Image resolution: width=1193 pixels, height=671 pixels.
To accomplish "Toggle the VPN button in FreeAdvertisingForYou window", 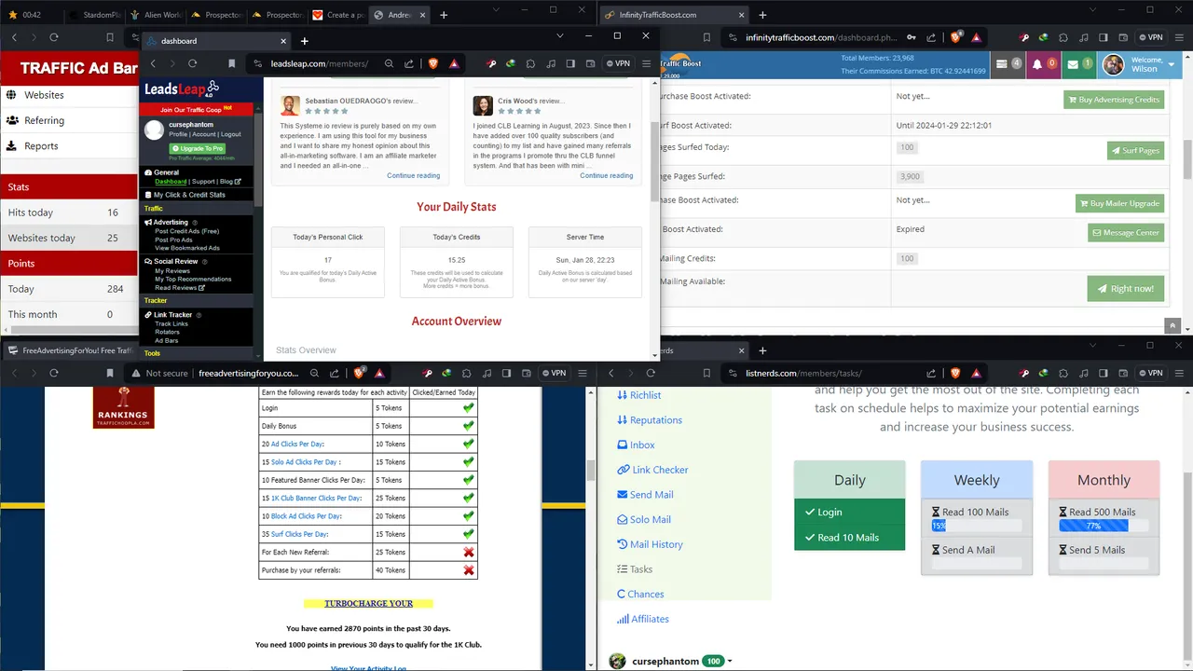I will [x=553, y=373].
